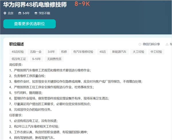This screenshot has height=140, width=172.
Task: Click the line 6、管理好作业现场
Action: coord(59,98)
